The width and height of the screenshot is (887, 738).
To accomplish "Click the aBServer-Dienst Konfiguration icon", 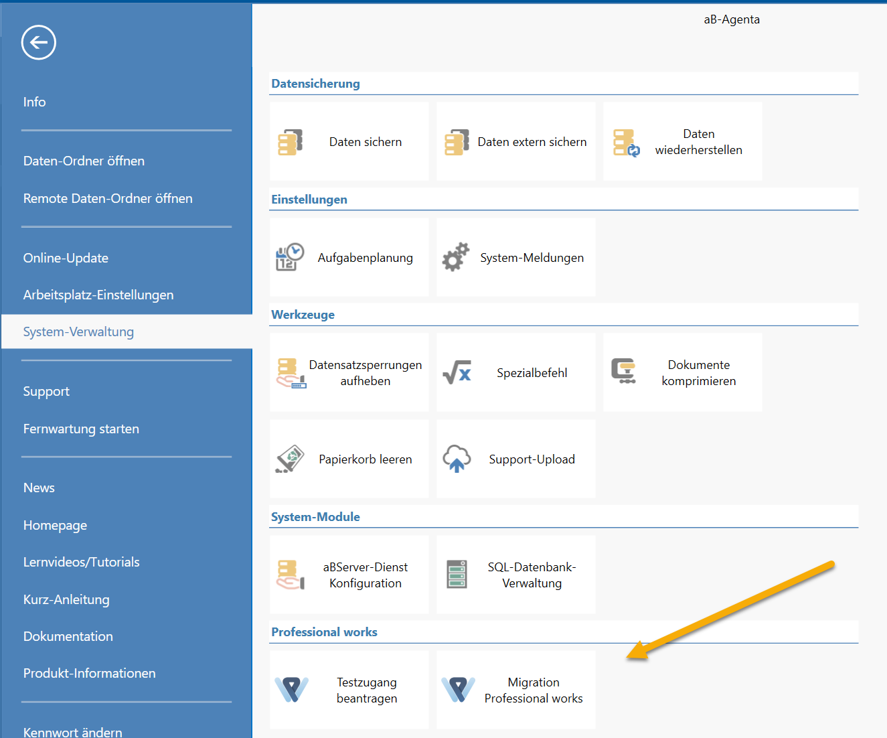I will [x=291, y=575].
